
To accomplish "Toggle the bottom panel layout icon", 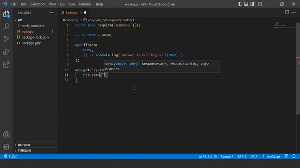I will 246,4.
